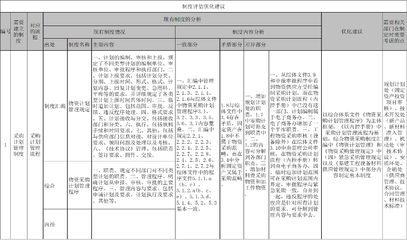Select the 编号 header cell
Image resolution: width=407 pixels, height=240 pixels.
[5, 31]
